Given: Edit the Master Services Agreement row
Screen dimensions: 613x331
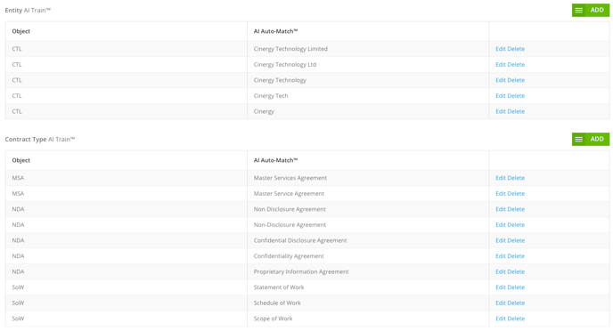Looking at the screenshot, I should pyautogui.click(x=501, y=178).
